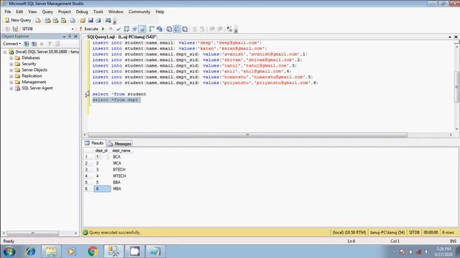This screenshot has height=258, width=460.
Task: Switch output to Results to Grid
Action: point(177,29)
